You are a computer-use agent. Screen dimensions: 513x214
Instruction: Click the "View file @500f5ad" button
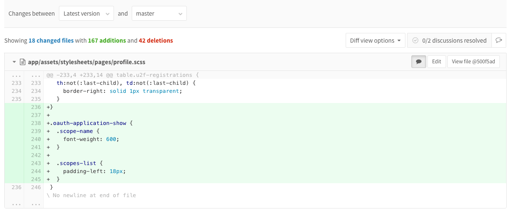[x=473, y=62]
